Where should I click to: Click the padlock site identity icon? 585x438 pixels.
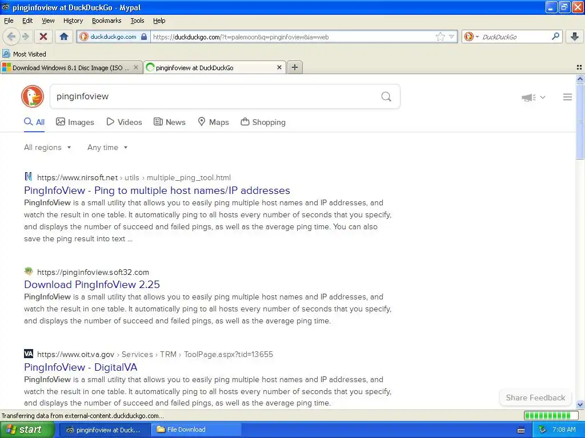(143, 37)
